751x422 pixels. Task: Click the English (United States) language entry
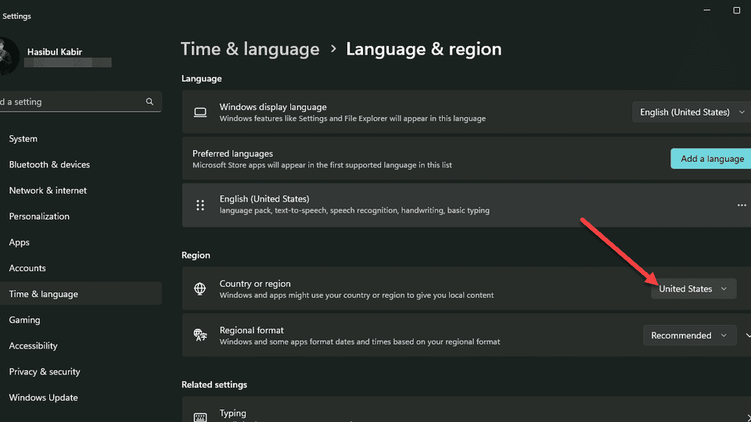[x=466, y=205]
